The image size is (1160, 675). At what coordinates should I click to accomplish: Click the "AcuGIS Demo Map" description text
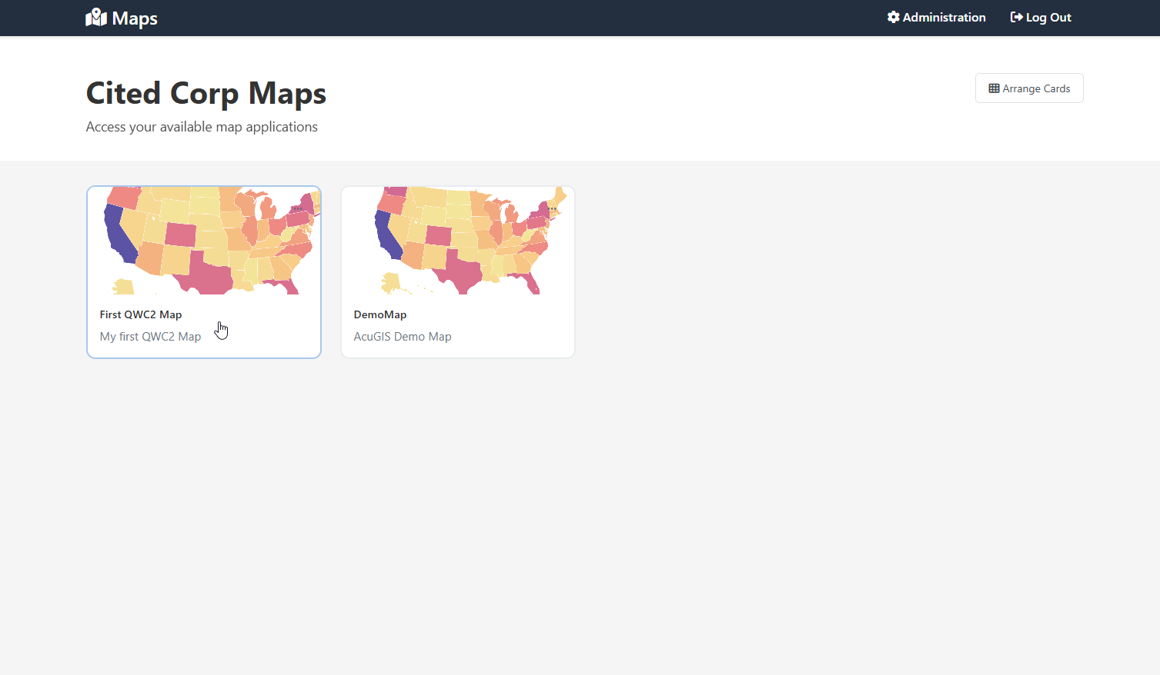403,337
